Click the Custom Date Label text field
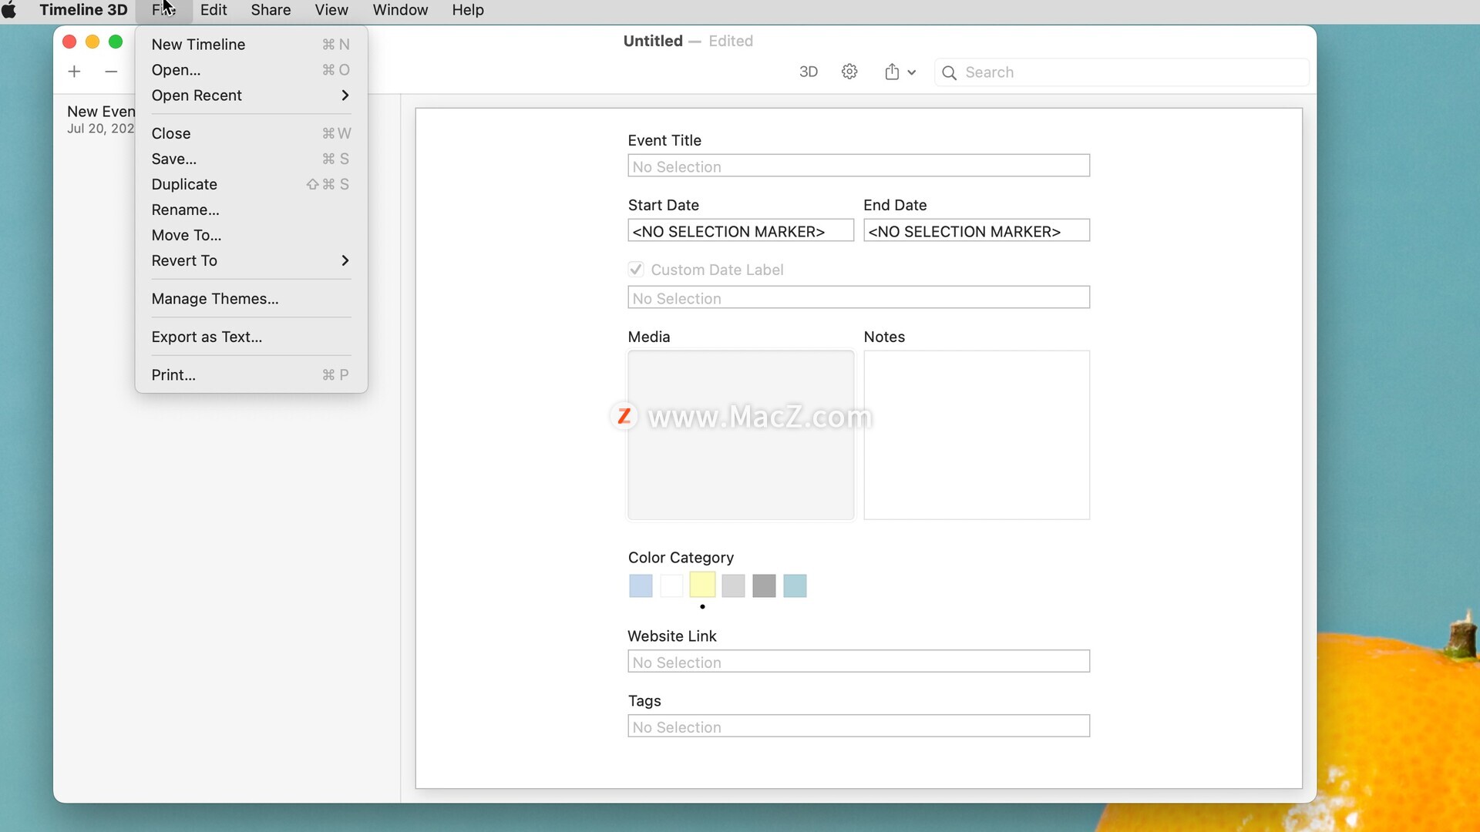Viewport: 1480px width, 832px height. (859, 298)
